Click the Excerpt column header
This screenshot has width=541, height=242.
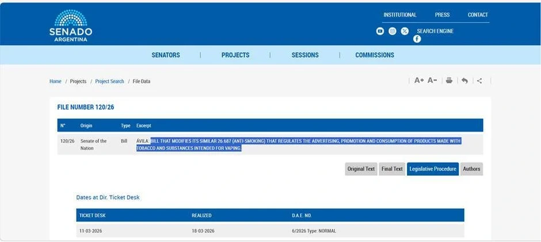(x=143, y=125)
